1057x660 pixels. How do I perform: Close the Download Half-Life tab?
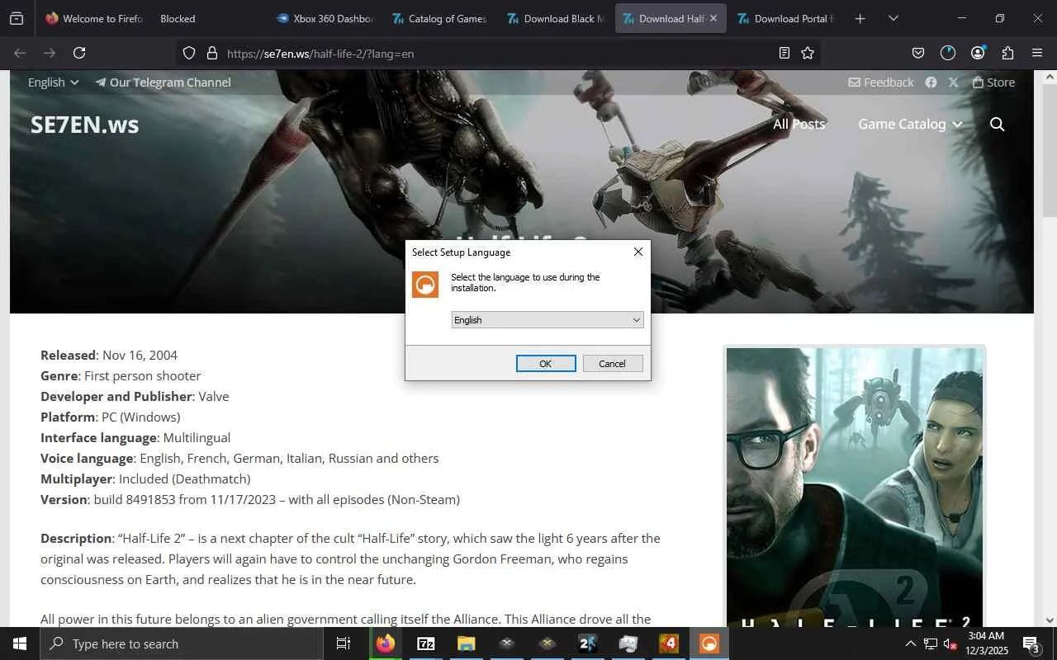713,18
